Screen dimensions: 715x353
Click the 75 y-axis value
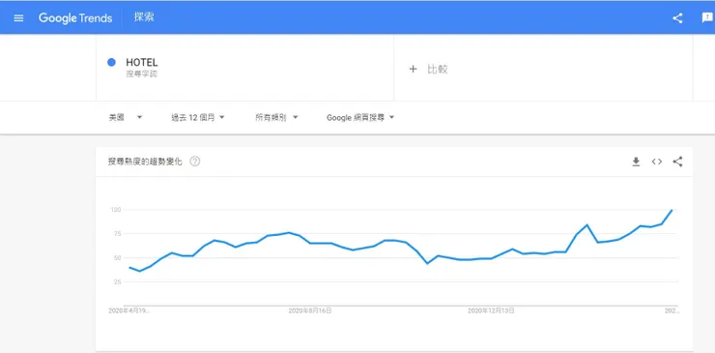[x=117, y=234]
